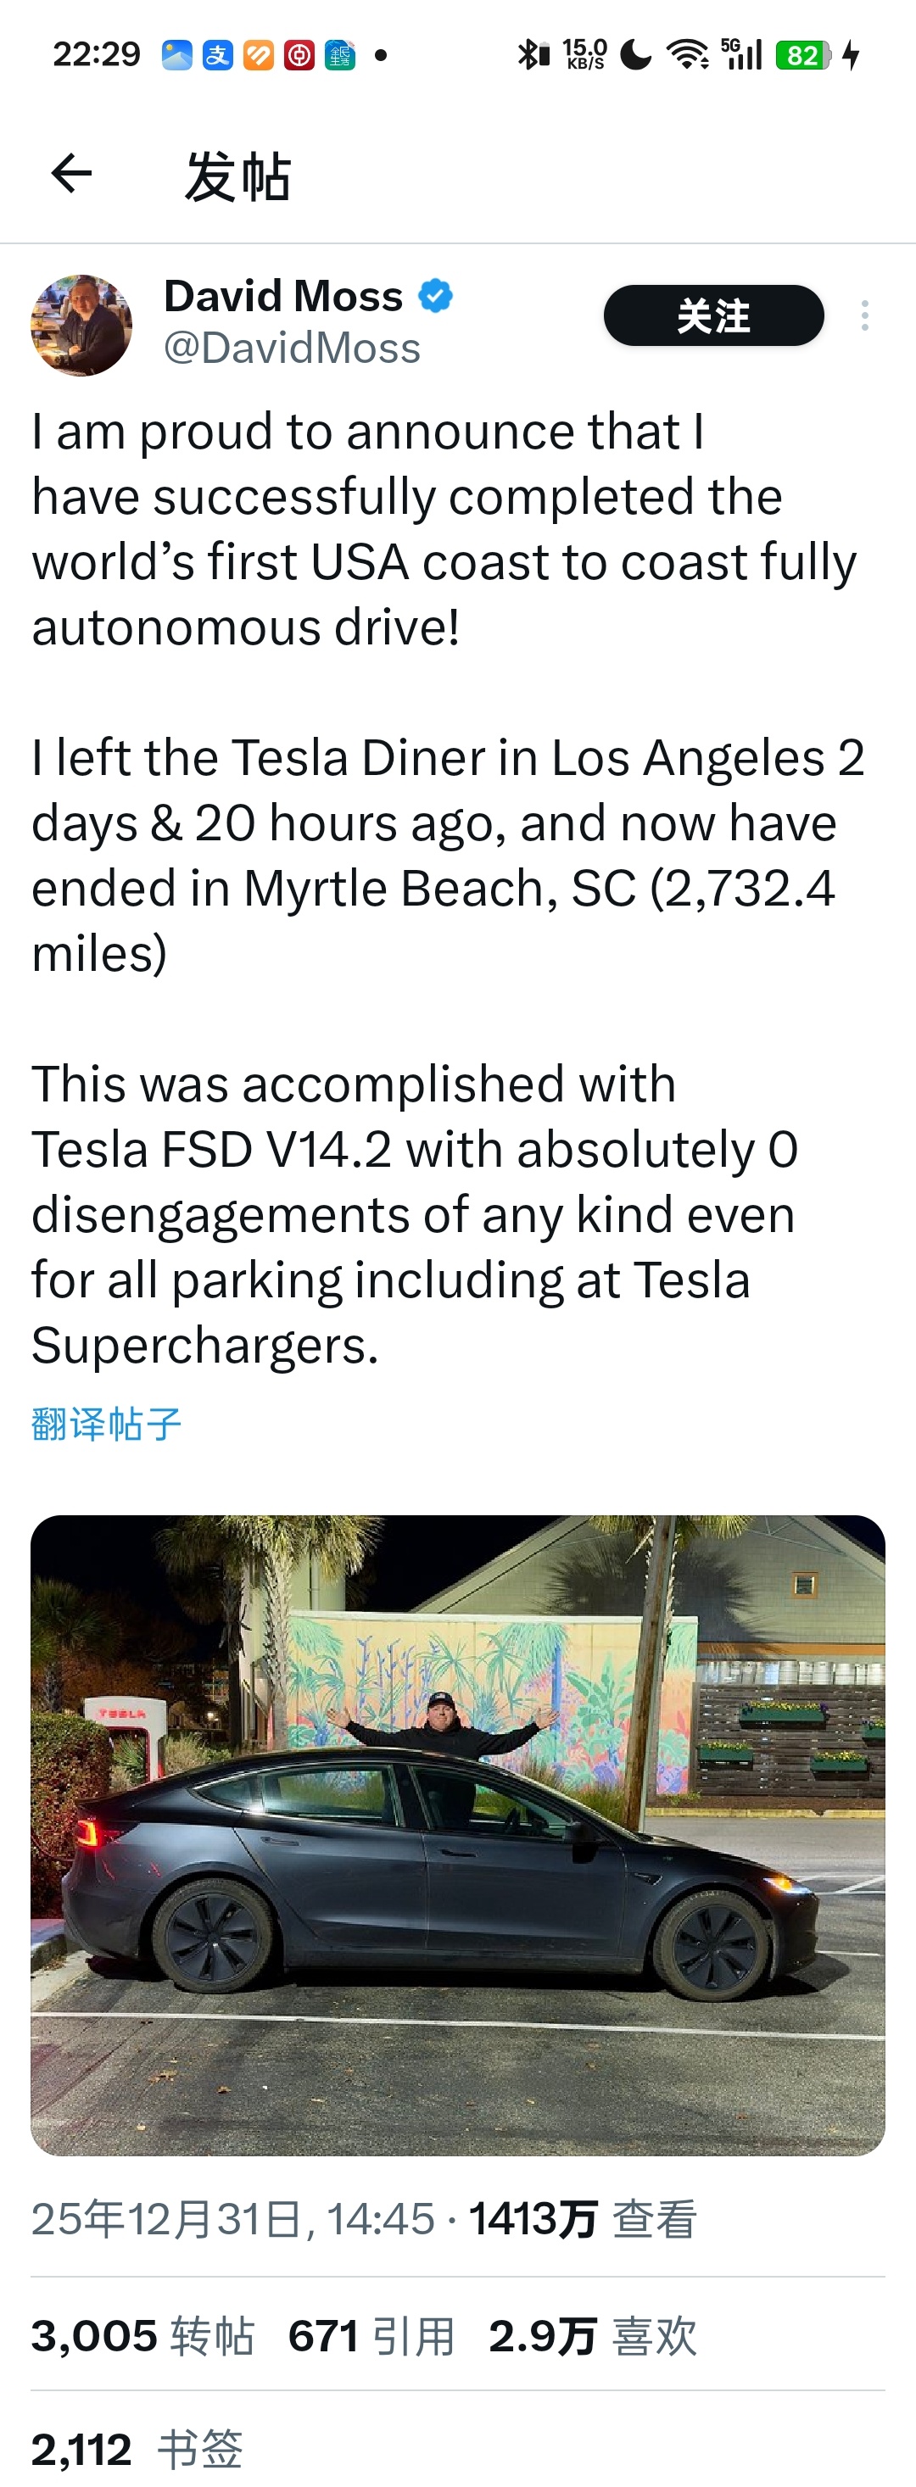Tap the battery 82 indicator

point(803,55)
